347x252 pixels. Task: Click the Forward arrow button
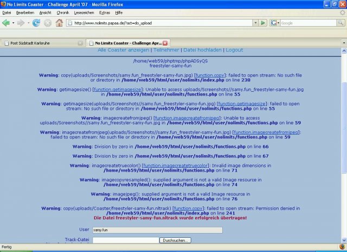(21, 23)
